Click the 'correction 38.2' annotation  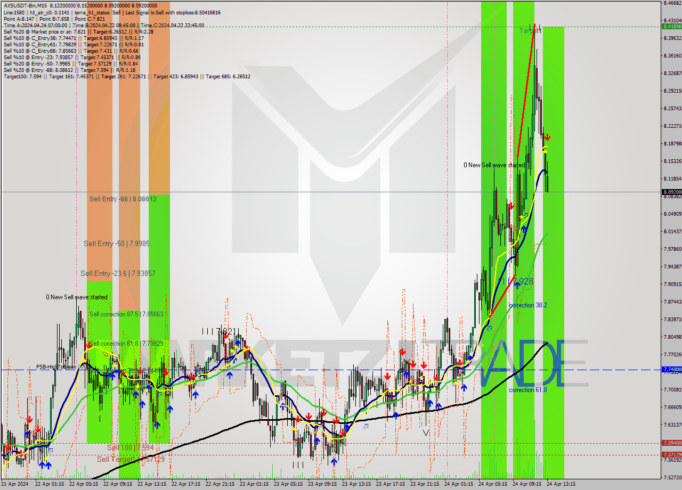coord(527,305)
